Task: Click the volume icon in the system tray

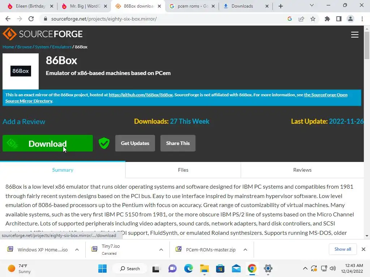Action: coord(333,268)
